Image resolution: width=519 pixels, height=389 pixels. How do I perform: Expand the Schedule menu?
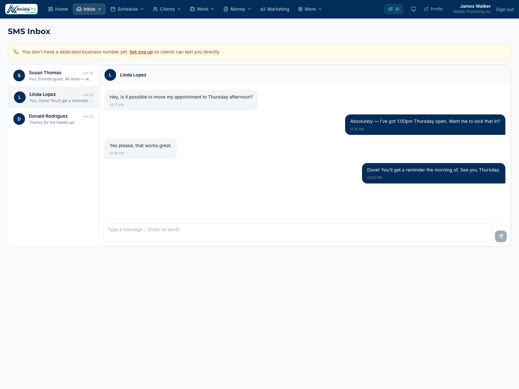[127, 9]
